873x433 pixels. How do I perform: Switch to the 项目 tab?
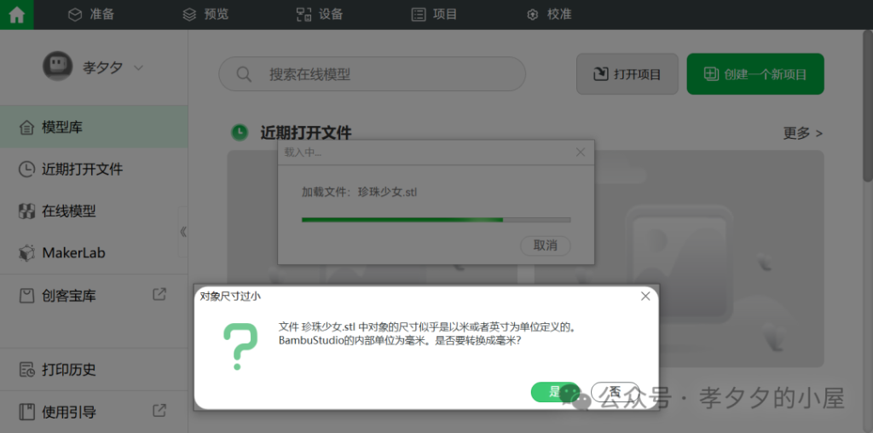tap(434, 14)
